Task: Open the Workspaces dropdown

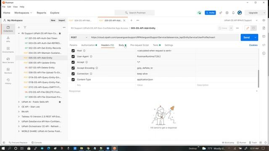Action: point(23,13)
